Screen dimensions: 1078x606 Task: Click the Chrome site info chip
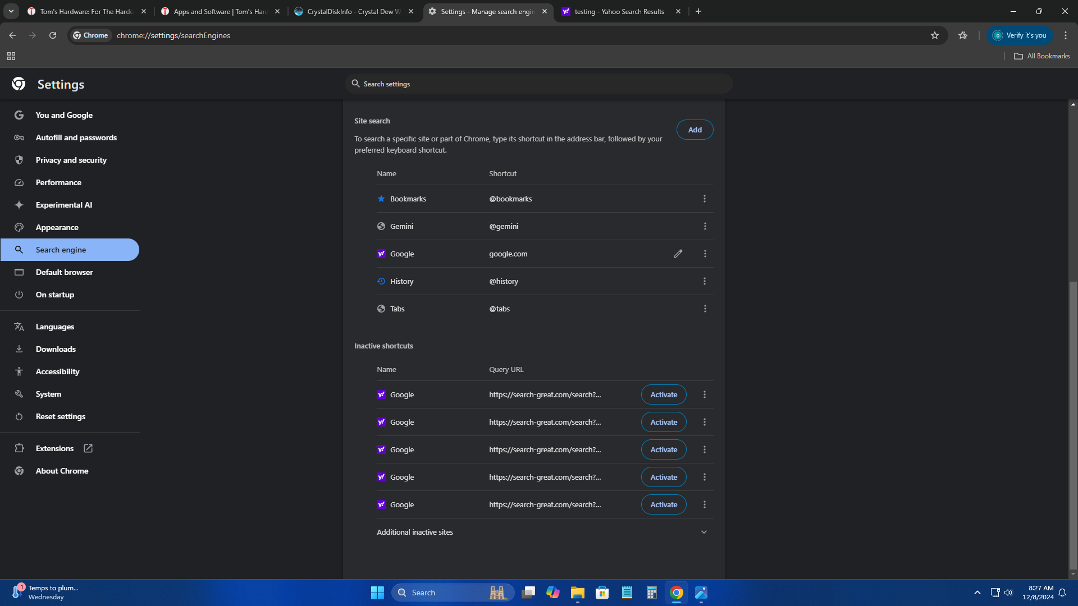coord(90,35)
